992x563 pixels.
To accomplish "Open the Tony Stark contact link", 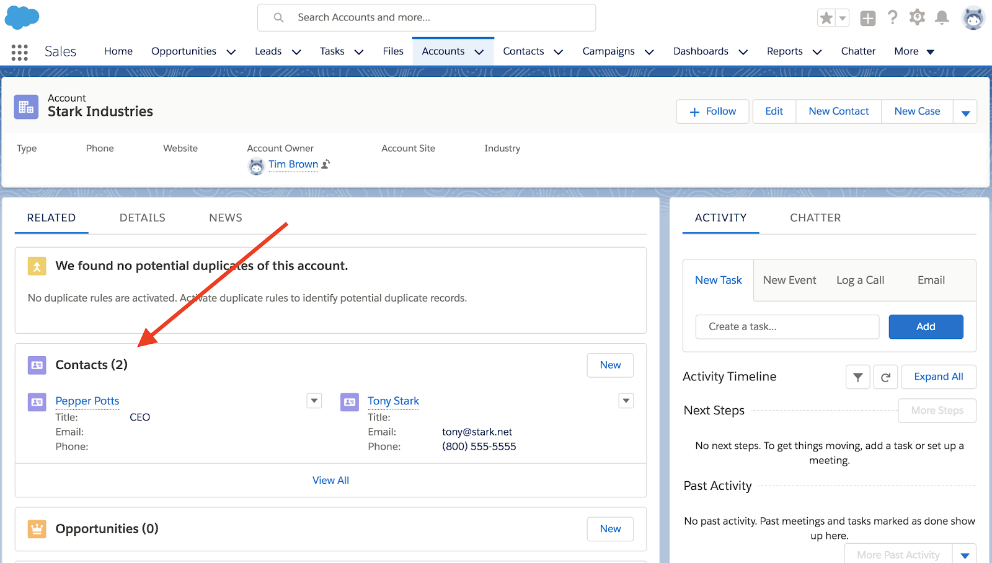I will tap(393, 401).
